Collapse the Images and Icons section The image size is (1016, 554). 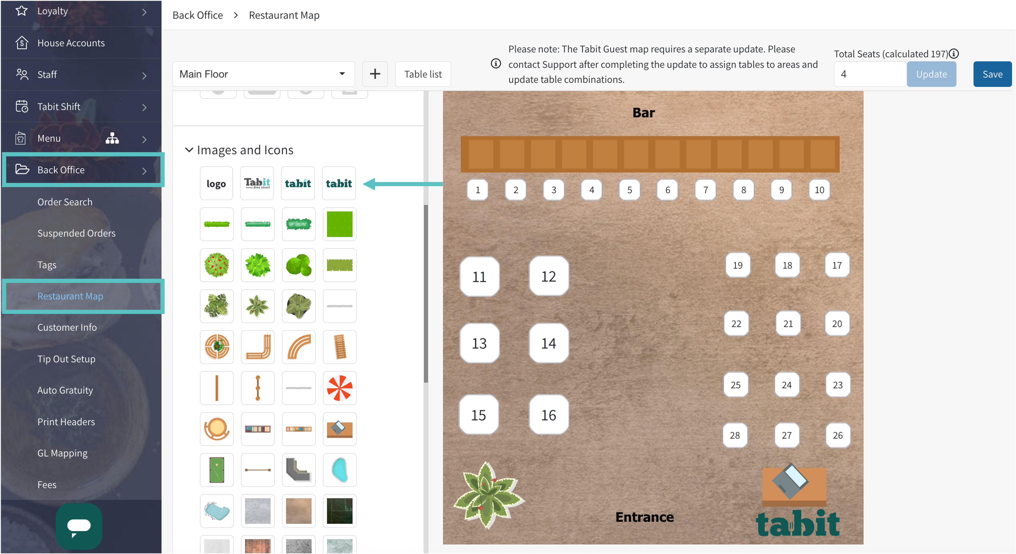click(x=189, y=150)
